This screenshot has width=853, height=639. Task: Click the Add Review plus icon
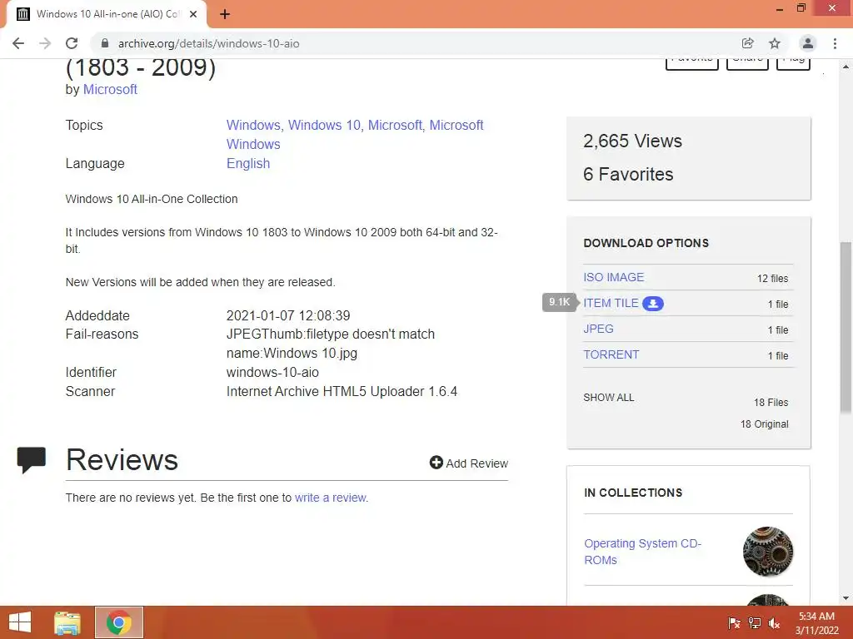tap(436, 463)
